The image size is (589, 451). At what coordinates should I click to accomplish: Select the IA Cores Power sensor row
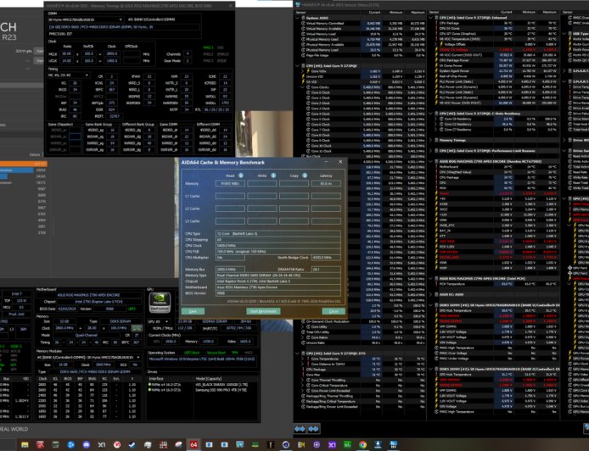pos(496,65)
